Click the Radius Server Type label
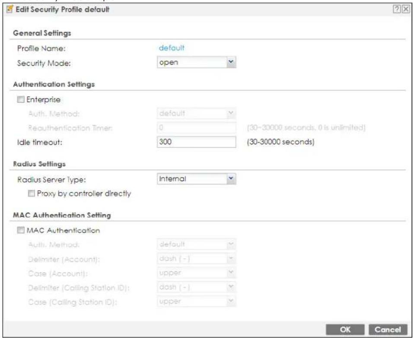Image resolution: width=413 pixels, height=338 pixels. (x=51, y=180)
